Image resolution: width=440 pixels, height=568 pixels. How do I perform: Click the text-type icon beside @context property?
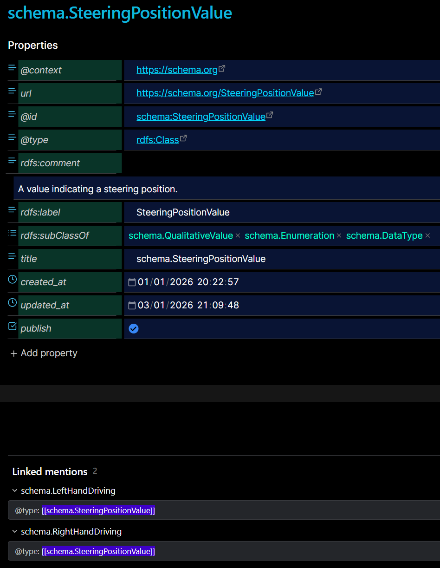(x=13, y=68)
